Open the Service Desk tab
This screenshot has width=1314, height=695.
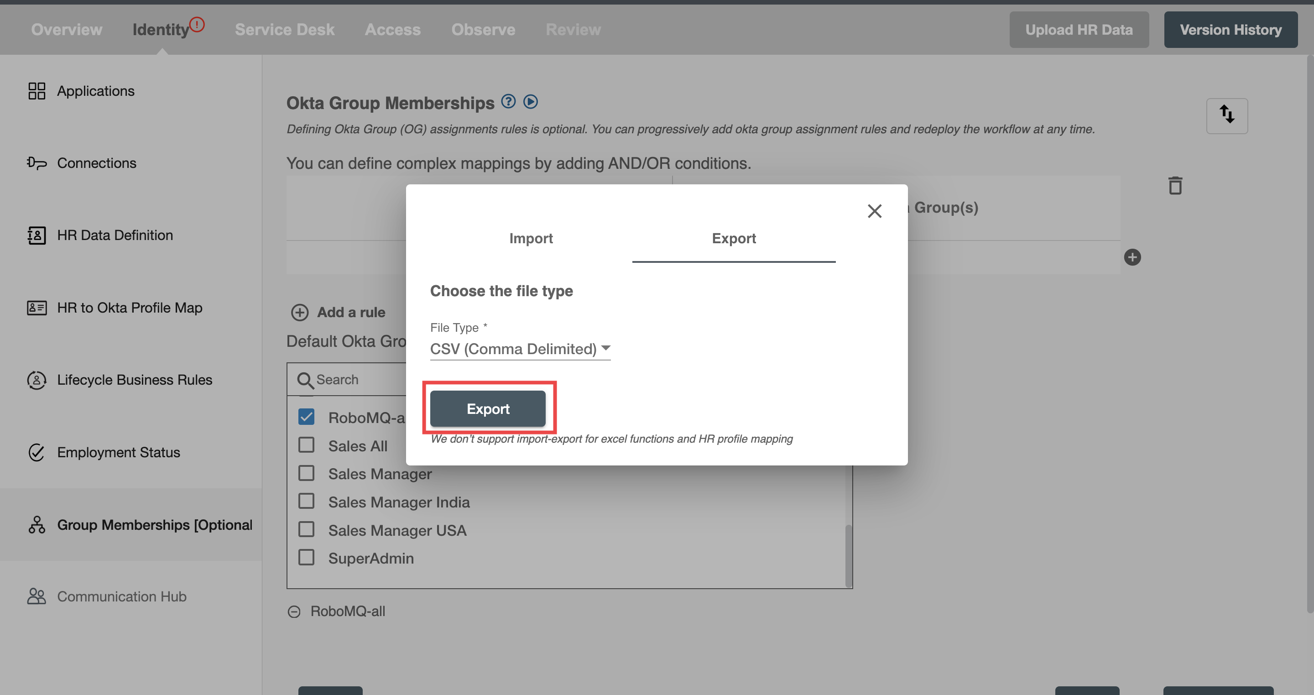[285, 30]
